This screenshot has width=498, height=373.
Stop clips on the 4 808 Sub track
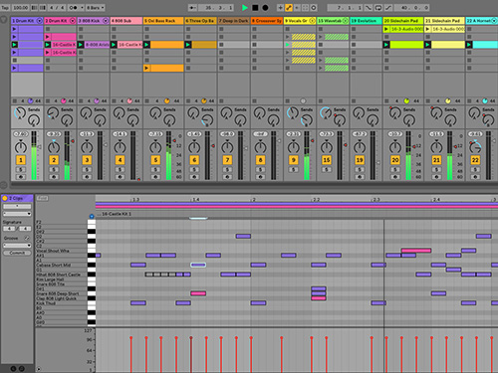point(114,100)
